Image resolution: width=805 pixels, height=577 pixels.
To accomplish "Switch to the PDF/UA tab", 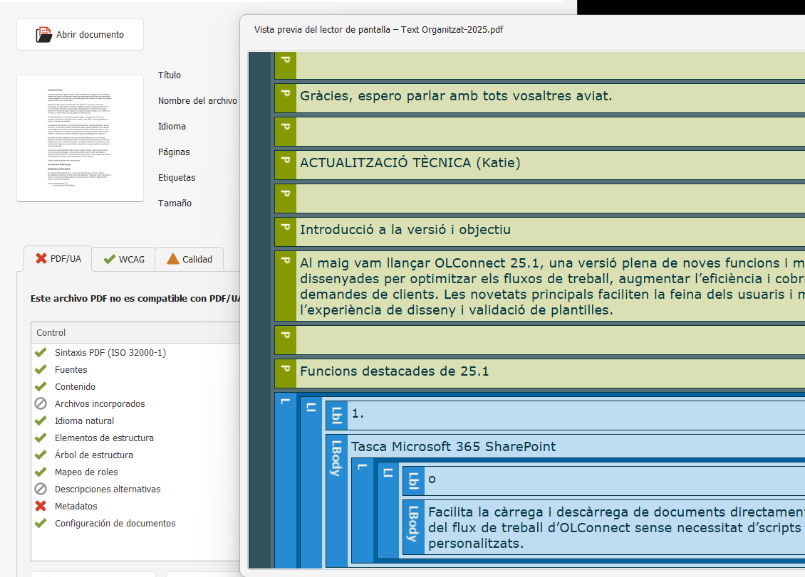I will click(x=59, y=259).
